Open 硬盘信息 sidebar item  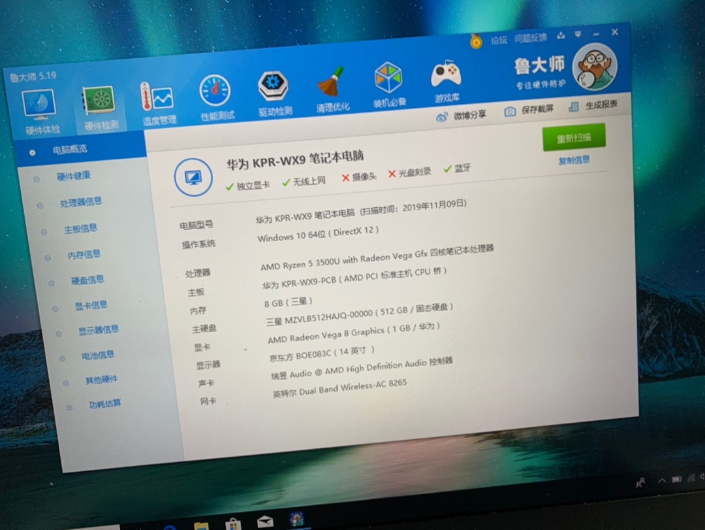coord(87,280)
